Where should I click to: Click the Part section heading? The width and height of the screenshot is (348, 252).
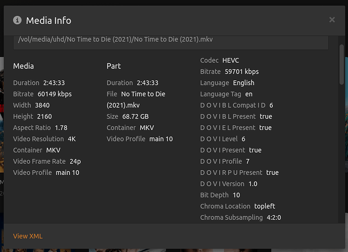pos(113,66)
